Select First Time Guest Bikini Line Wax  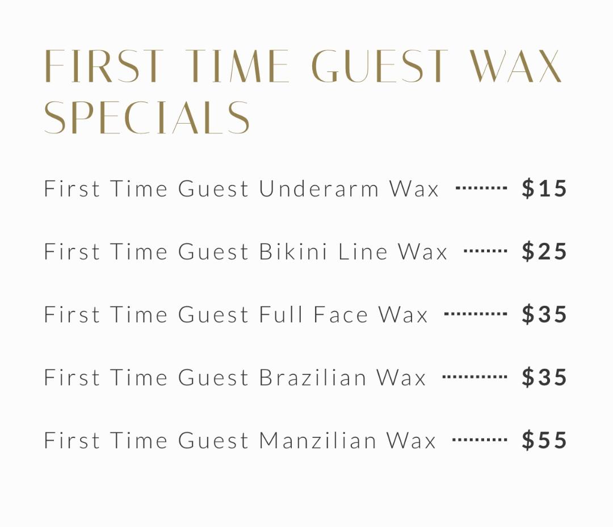[x=246, y=251]
